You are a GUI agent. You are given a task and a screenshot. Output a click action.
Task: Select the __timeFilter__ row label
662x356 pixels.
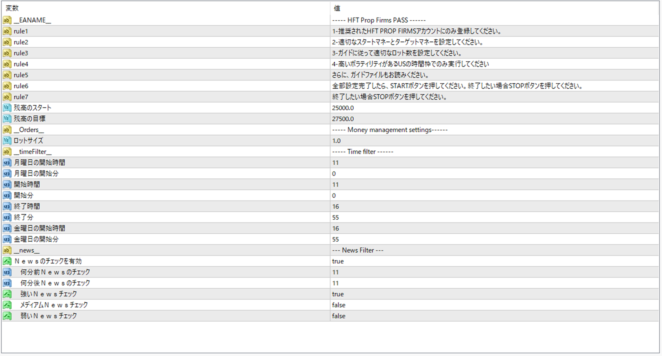(32, 152)
